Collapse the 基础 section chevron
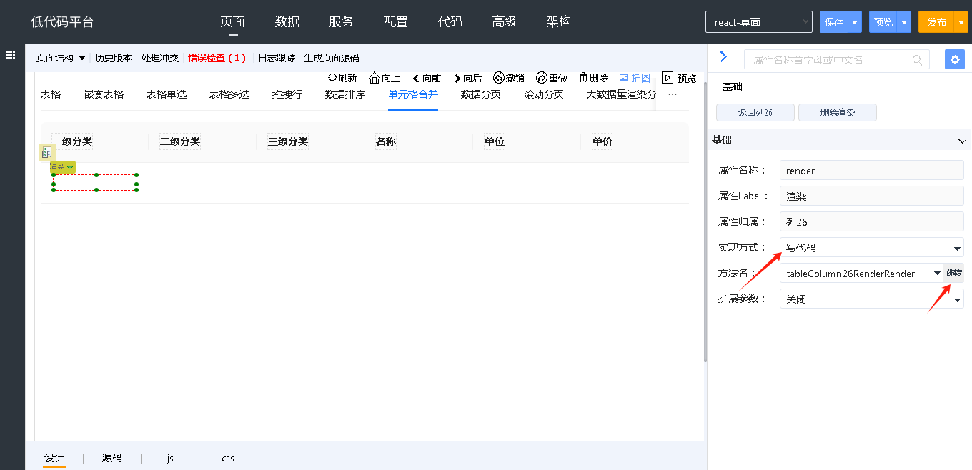Screen dimensions: 972x470 tap(962, 141)
